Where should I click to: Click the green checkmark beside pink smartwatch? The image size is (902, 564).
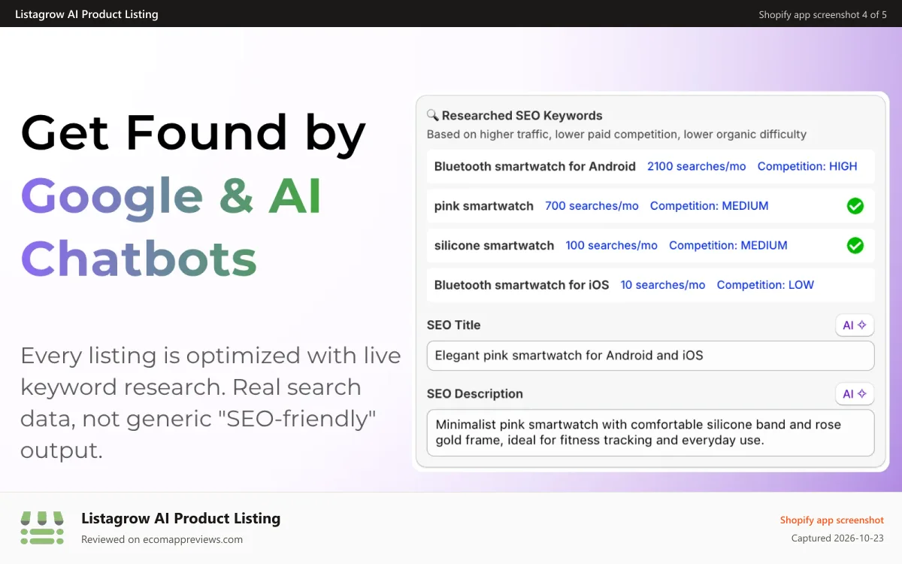click(855, 206)
